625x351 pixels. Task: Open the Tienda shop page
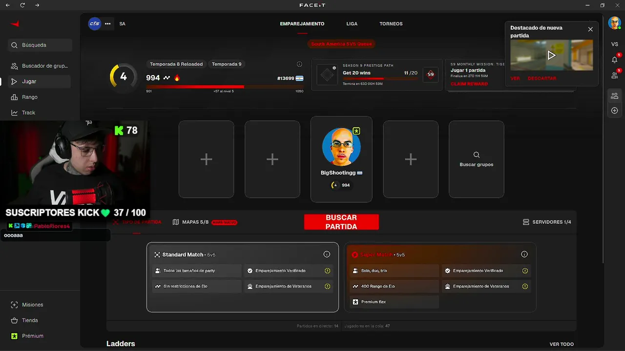coord(40,320)
